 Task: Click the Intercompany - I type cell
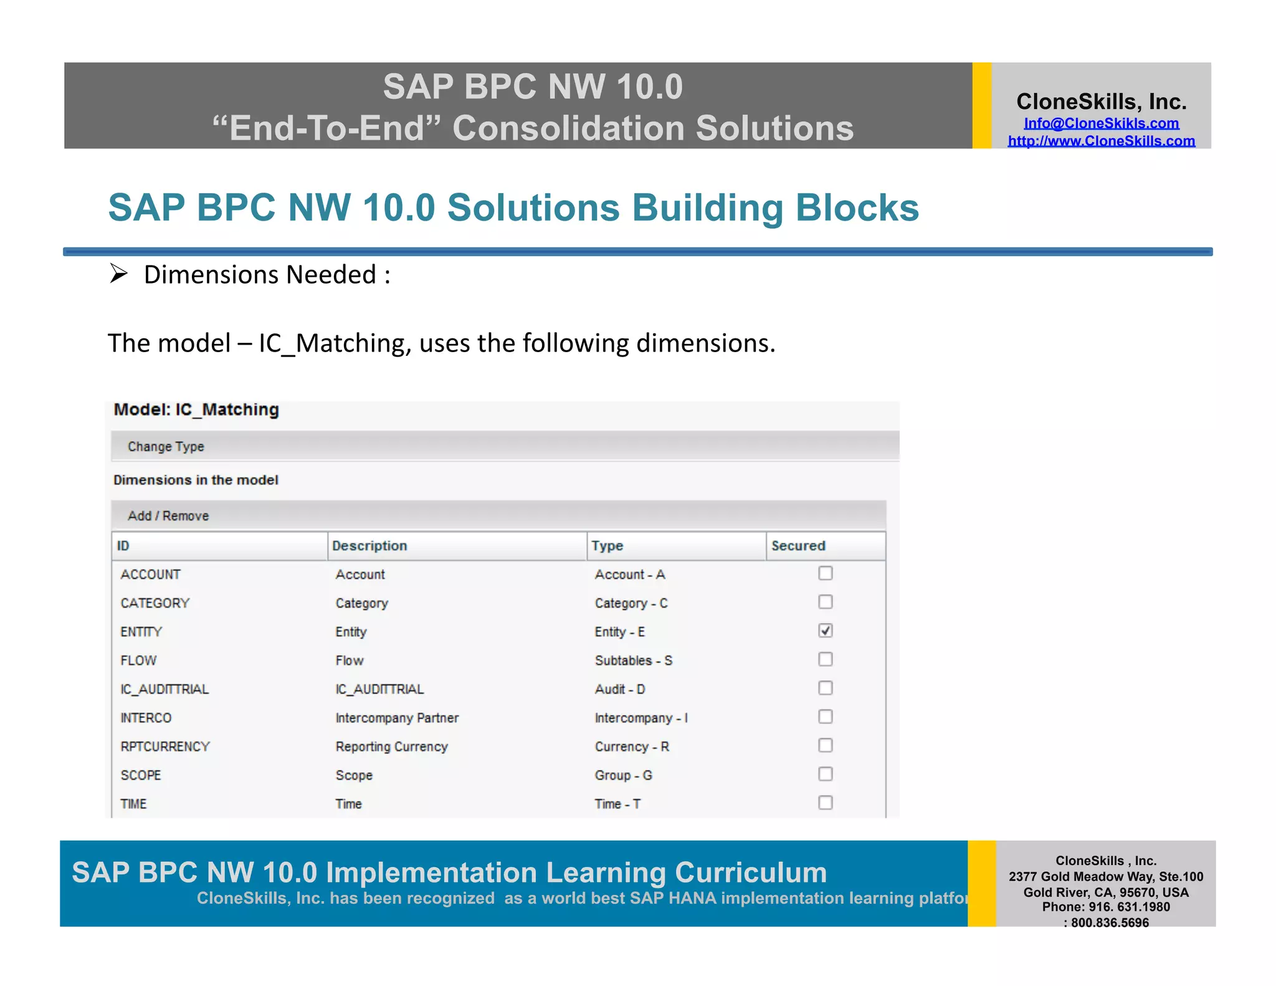click(641, 718)
